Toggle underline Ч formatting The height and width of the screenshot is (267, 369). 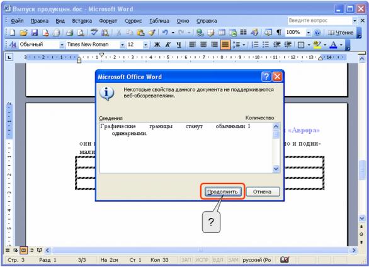(179, 45)
